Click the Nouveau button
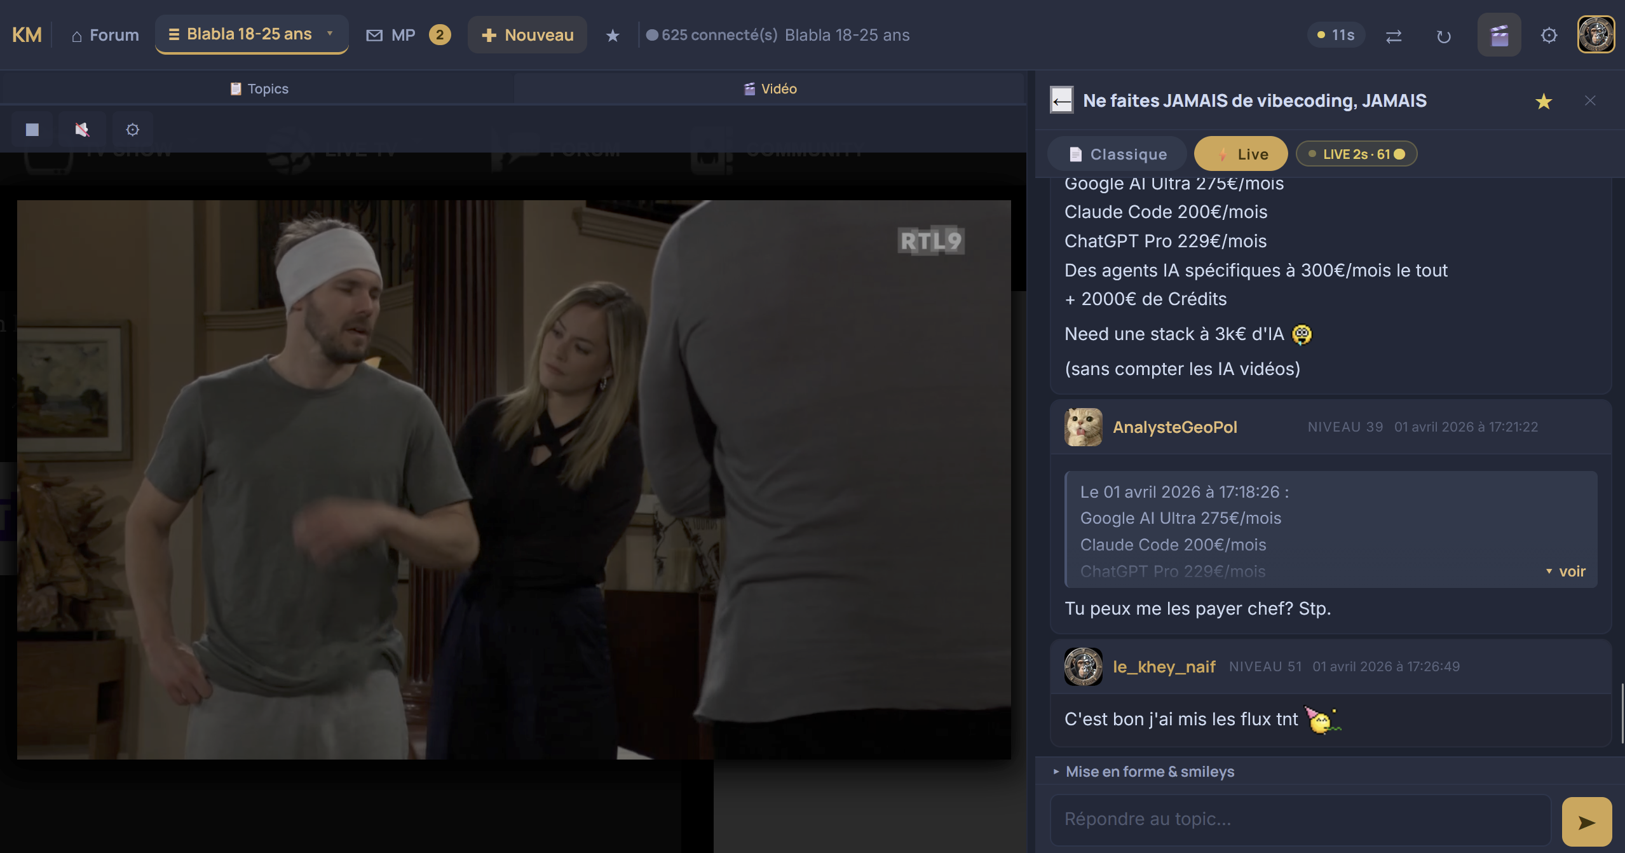This screenshot has height=853, width=1625. coord(527,35)
